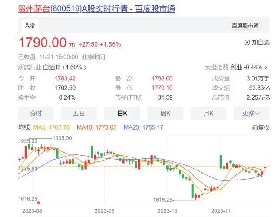Viewport: 278px width, 217px height.
Task: Expand the market index chevron after -0.44%
Action: pyautogui.click(x=266, y=67)
